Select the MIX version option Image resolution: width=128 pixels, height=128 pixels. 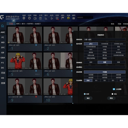[91, 50]
